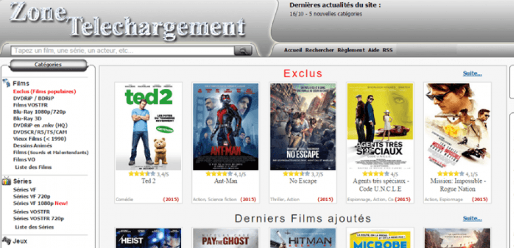Click the Séries section heading
The image size is (514, 248).
(22, 181)
